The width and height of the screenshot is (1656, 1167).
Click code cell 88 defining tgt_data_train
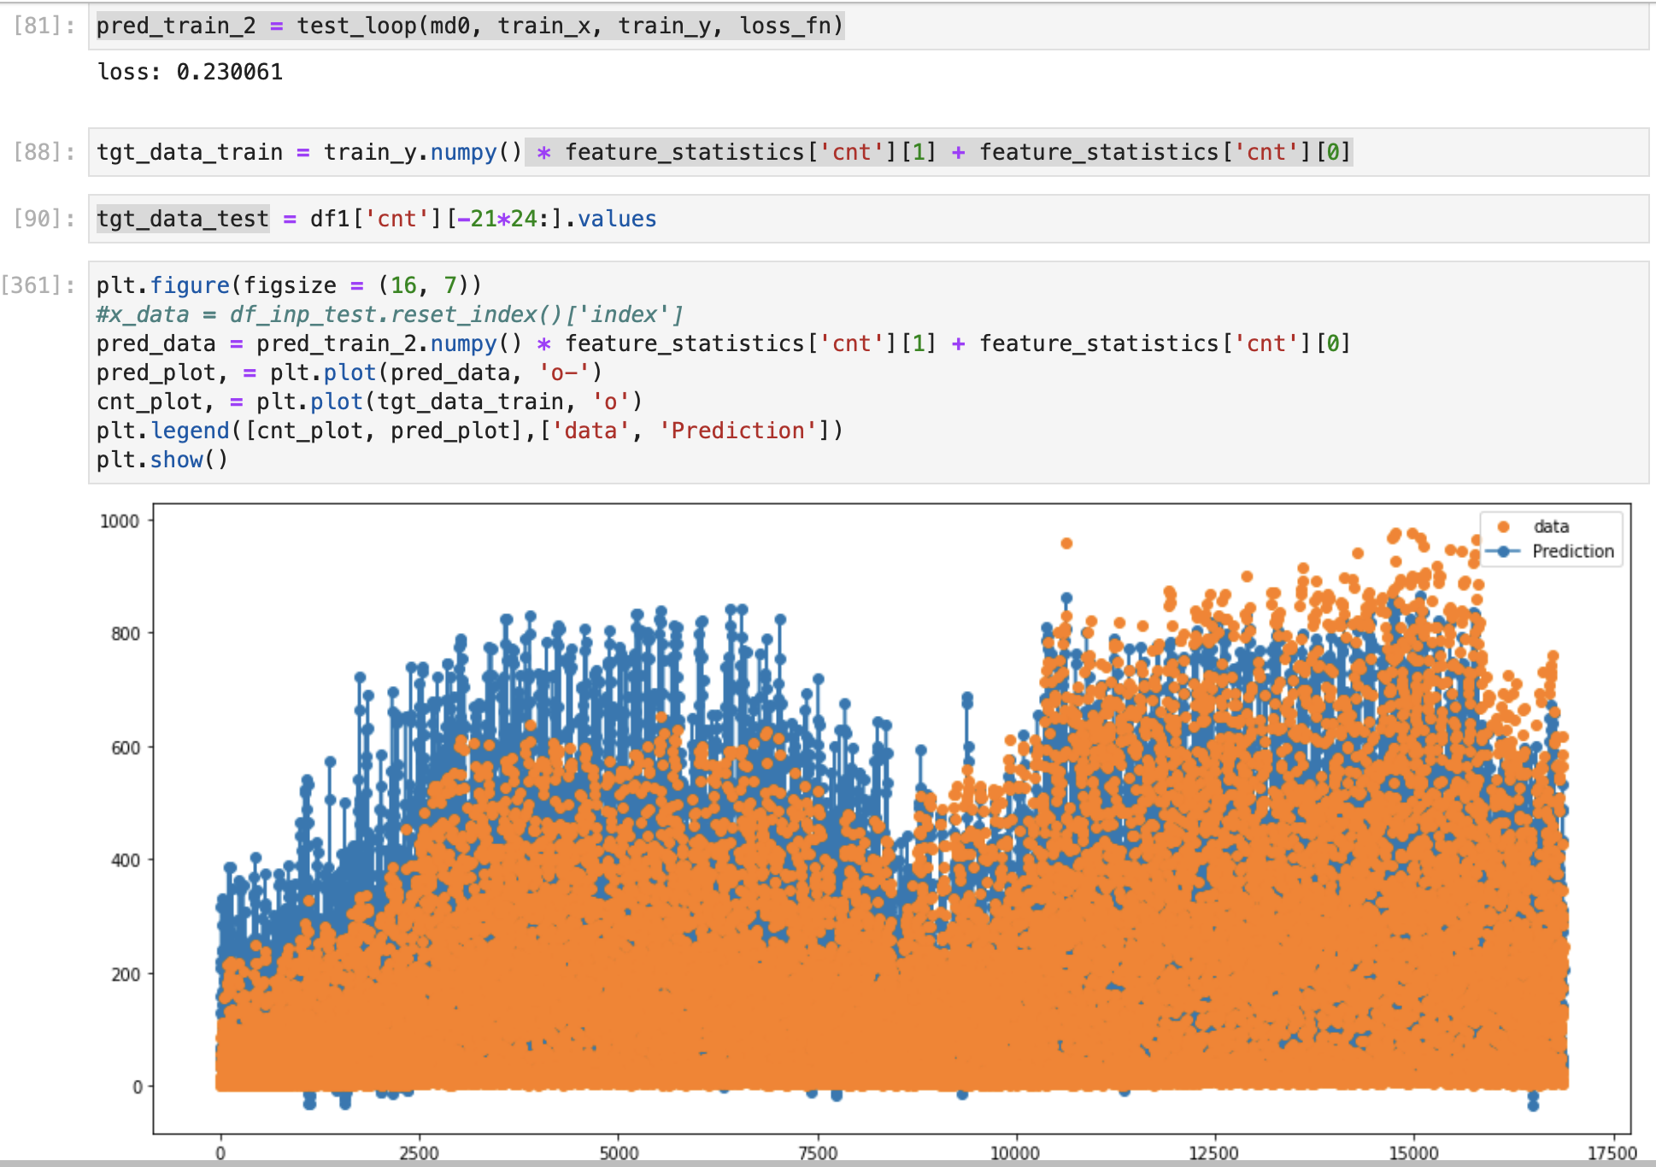point(868,152)
